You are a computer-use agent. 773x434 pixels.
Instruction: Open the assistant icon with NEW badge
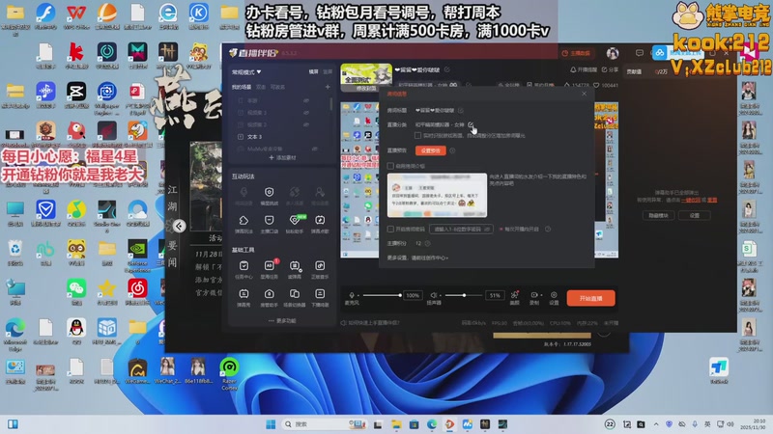pos(295,224)
